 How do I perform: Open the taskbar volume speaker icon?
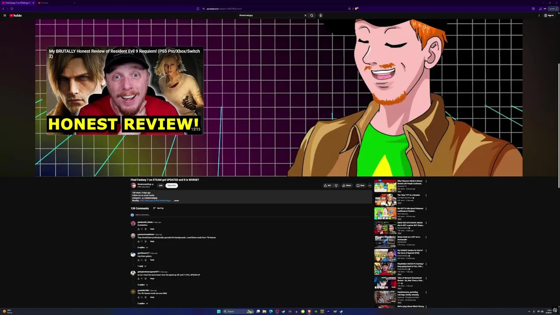[542, 311]
